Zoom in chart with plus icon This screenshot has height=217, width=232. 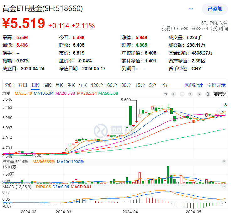[x=174, y=94]
